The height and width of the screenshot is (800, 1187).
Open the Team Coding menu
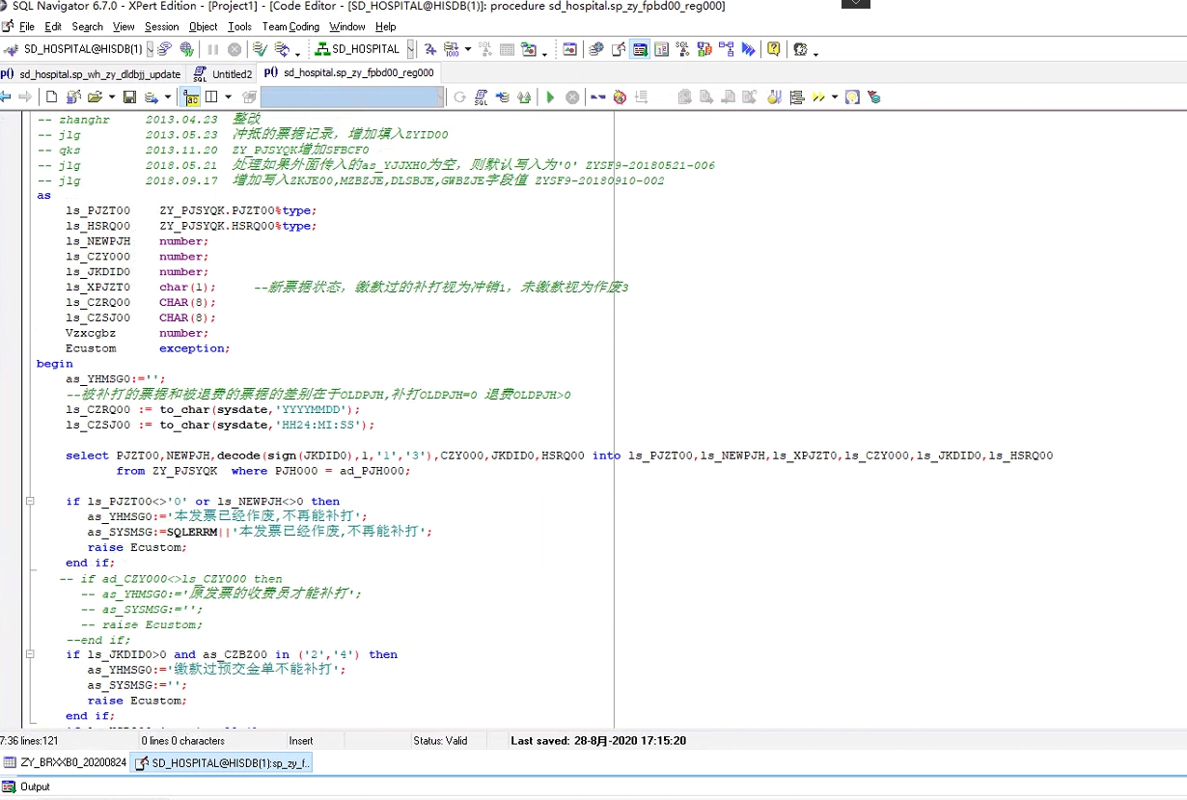pyautogui.click(x=290, y=27)
